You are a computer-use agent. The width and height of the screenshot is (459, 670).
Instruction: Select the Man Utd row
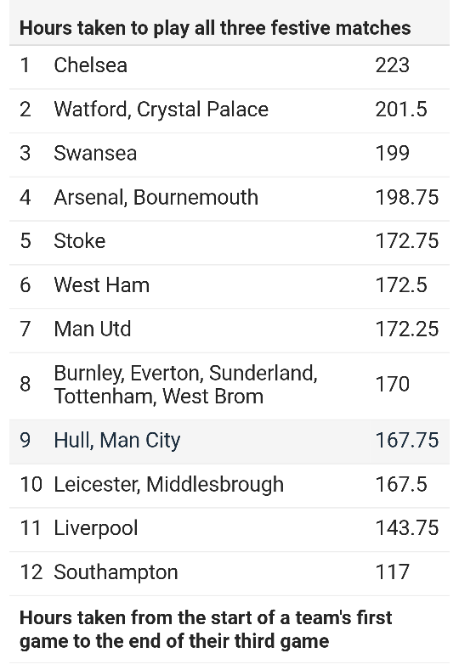pos(229,330)
